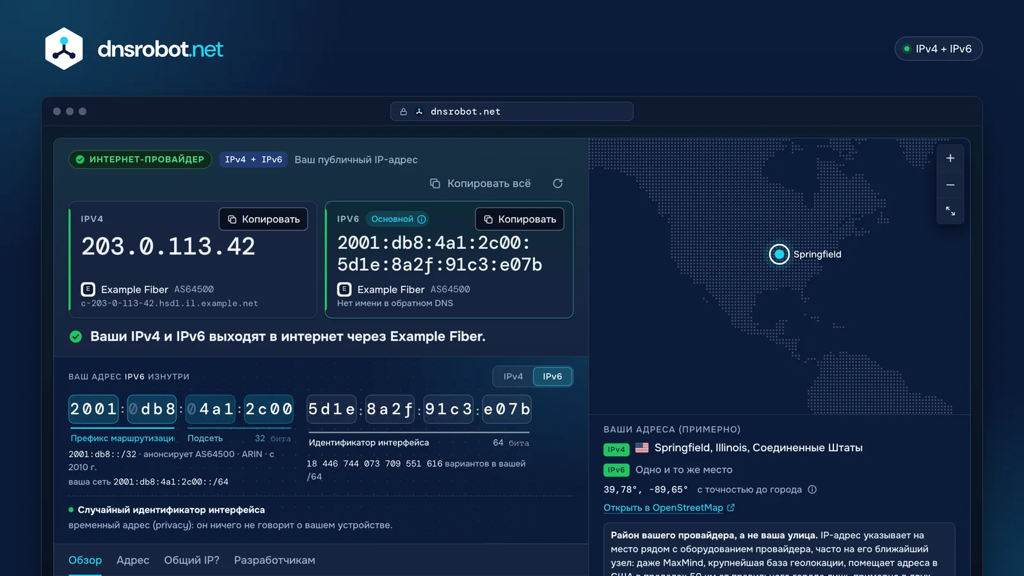Viewport: 1024px width, 576px height.
Task: Click the IPv4 + IPv6 badge next to provider label
Action: pyautogui.click(x=253, y=159)
